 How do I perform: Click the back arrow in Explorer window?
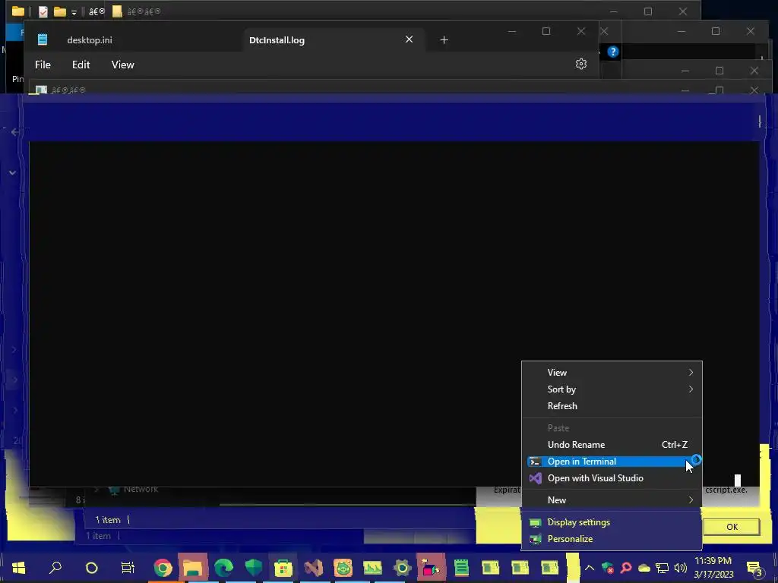pos(14,132)
